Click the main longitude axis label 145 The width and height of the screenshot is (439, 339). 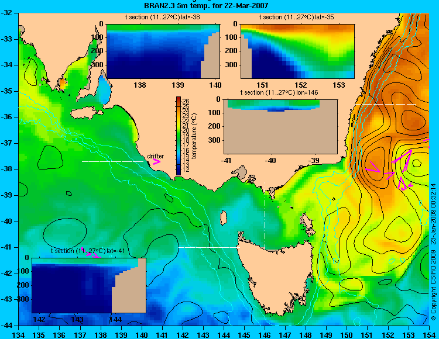click(x=244, y=335)
